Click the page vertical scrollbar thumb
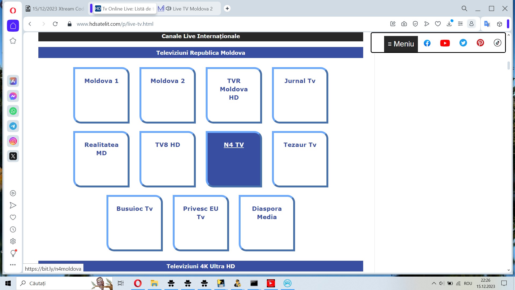515x290 pixels. coord(509,66)
